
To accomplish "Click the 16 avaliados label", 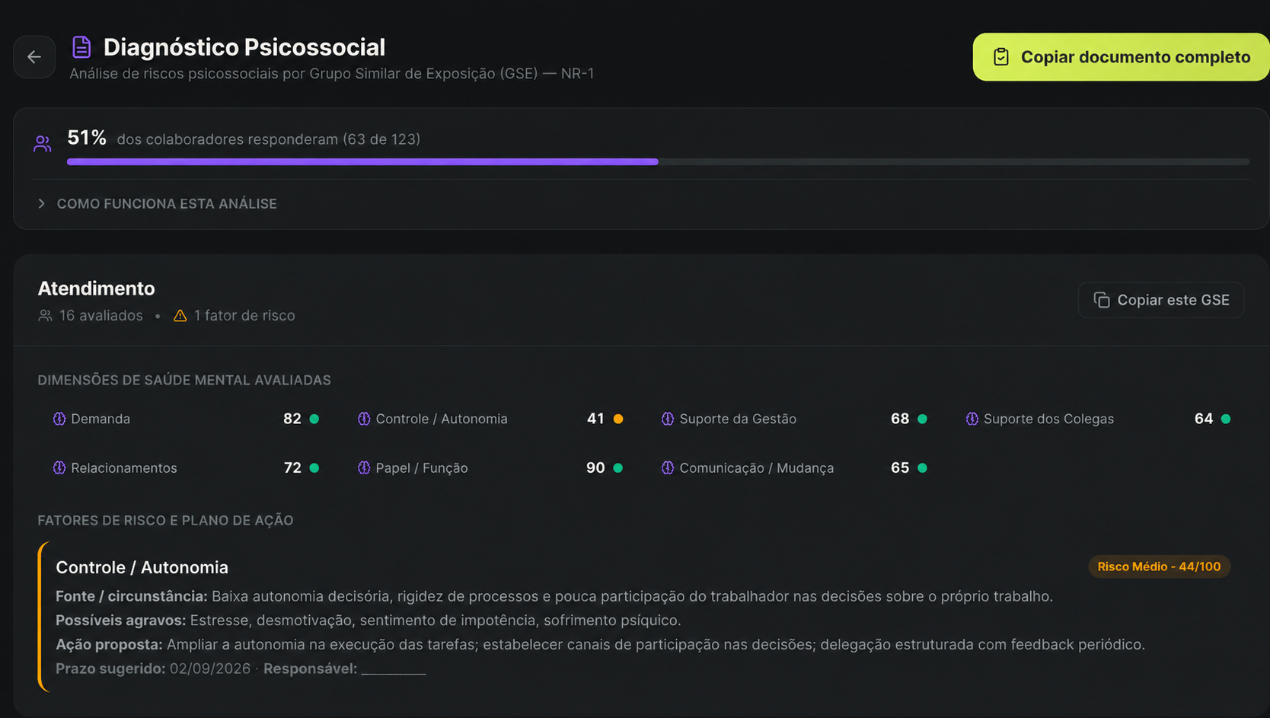I will (x=101, y=315).
